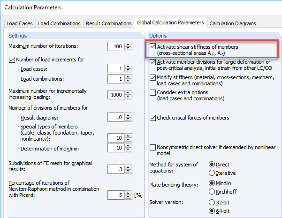The width and height of the screenshot is (282, 218).
Task: Enable Nonsymmetric direct solver checkbox
Action: 153,148
